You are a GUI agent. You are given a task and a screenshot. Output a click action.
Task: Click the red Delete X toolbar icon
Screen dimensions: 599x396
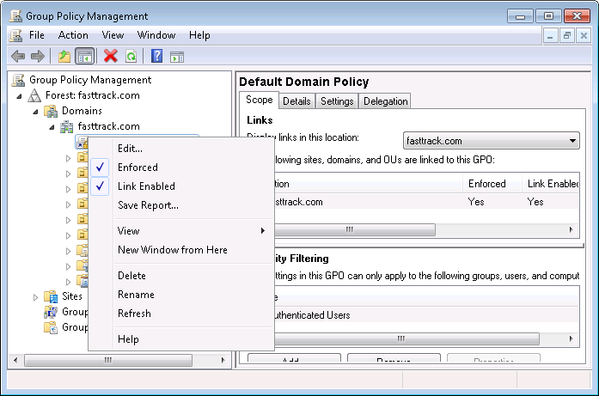pos(110,56)
